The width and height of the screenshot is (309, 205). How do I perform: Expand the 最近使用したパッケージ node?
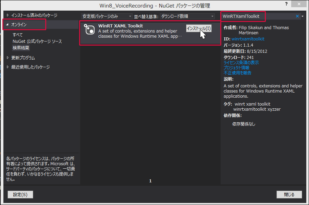[x=8, y=67]
